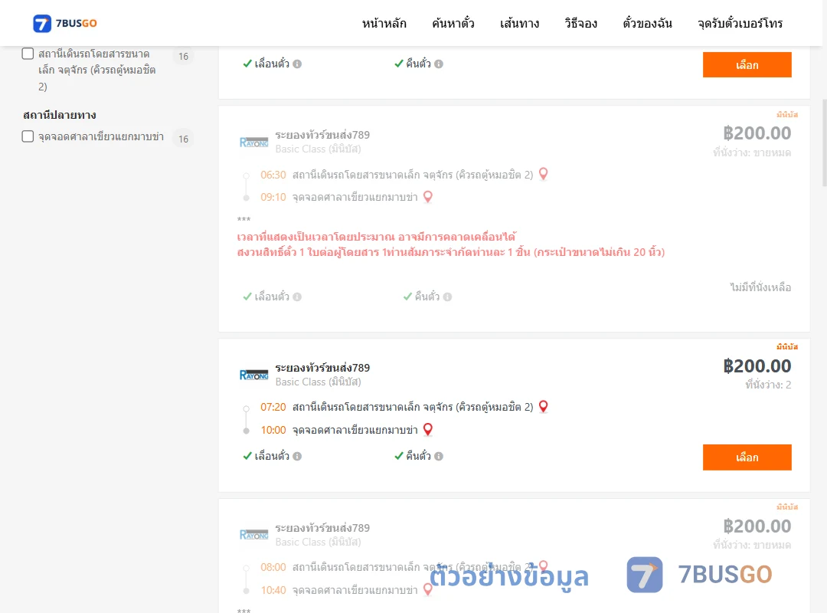The width and height of the screenshot is (827, 613).
Task: Click info icon beside เลื่อนตั๋ว in 07:20 card
Action: pyautogui.click(x=297, y=456)
